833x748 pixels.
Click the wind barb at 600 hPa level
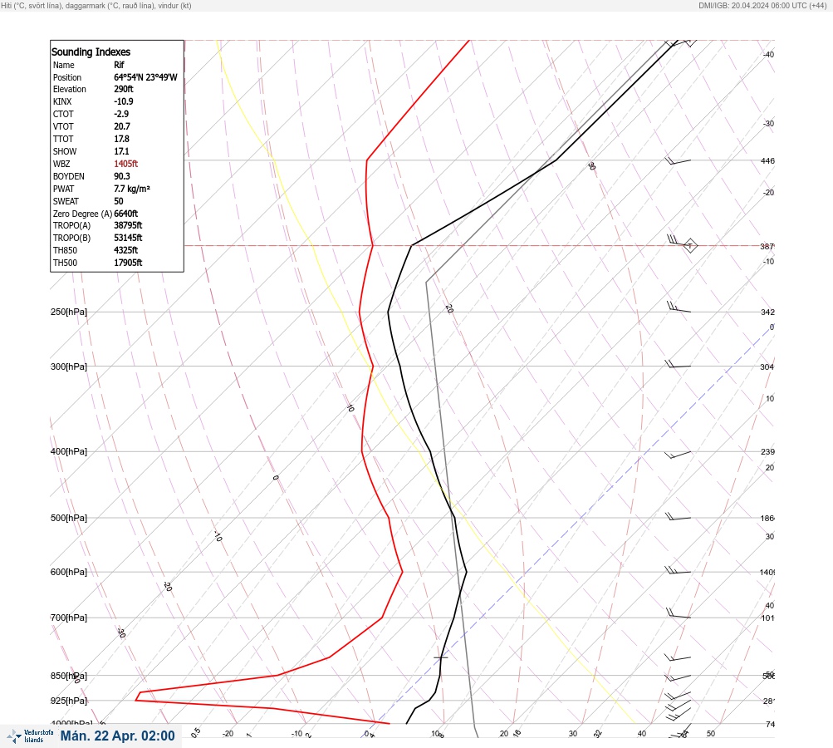click(x=678, y=570)
